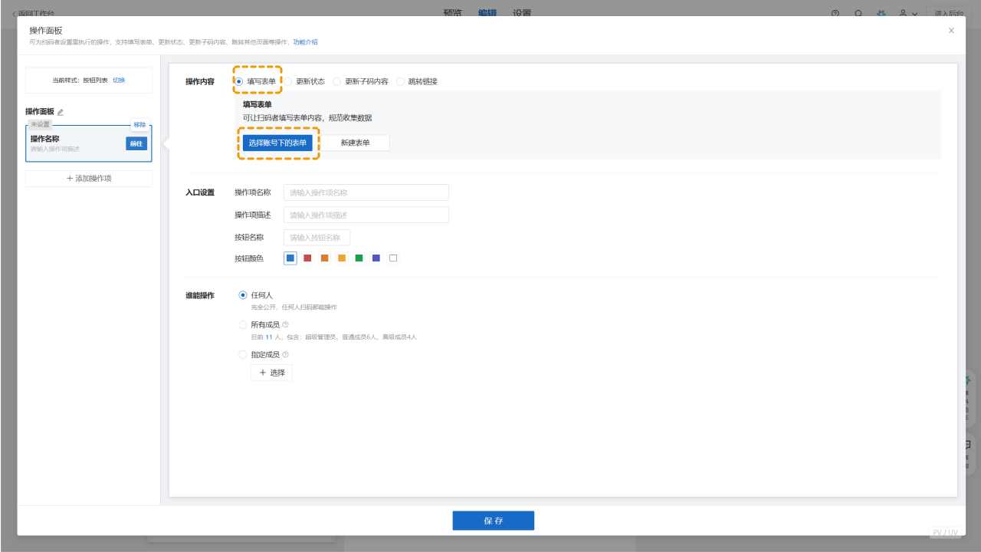Click the help icon next to 指定成员

(286, 355)
